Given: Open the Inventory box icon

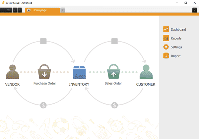Looking at the screenshot, I should (79, 72).
